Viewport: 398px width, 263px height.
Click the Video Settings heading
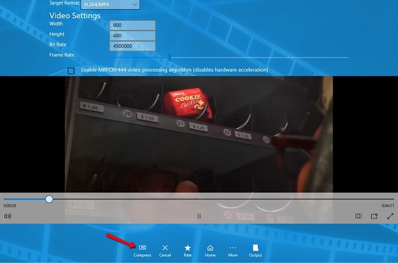(x=75, y=16)
